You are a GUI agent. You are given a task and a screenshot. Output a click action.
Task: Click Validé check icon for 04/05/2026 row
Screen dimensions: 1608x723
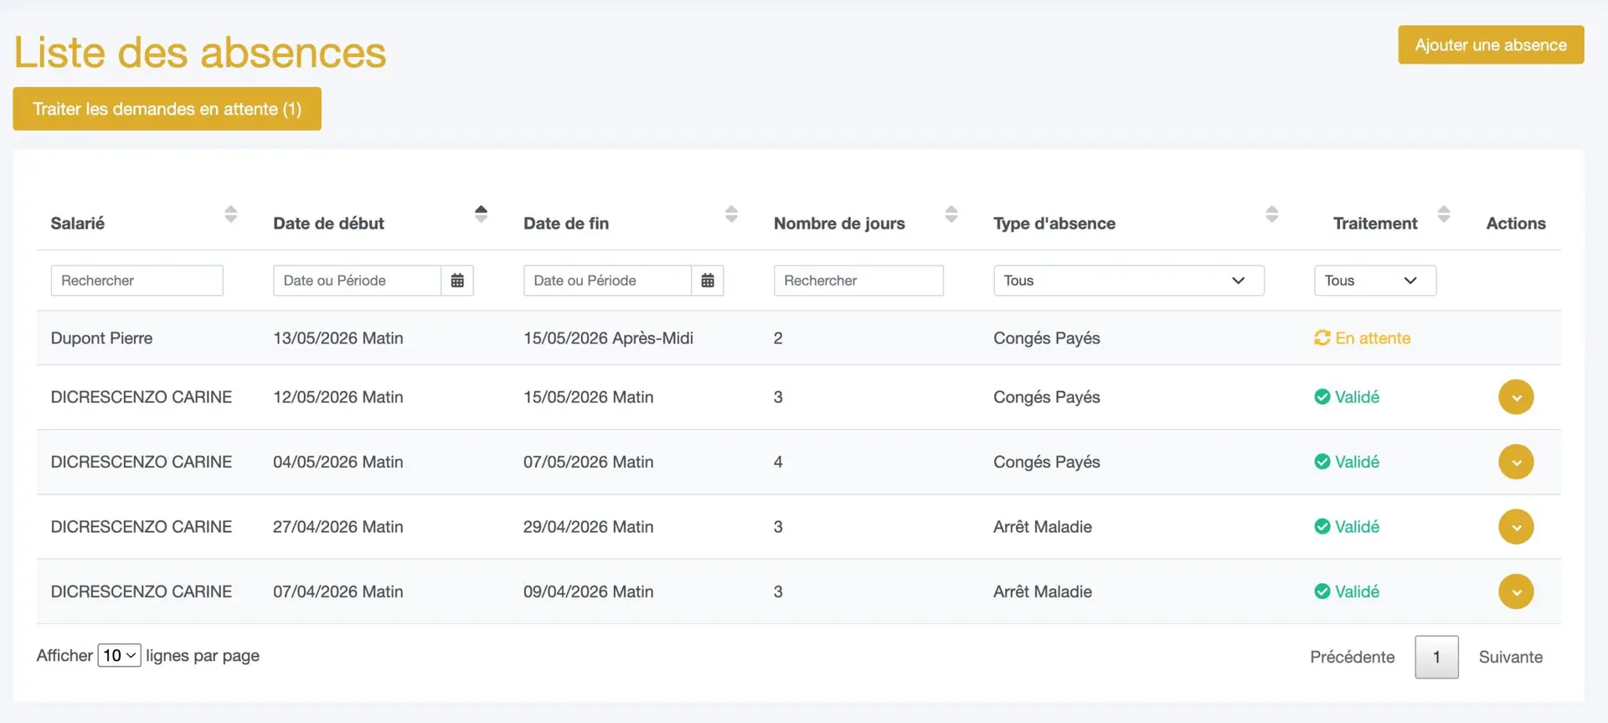(1322, 462)
